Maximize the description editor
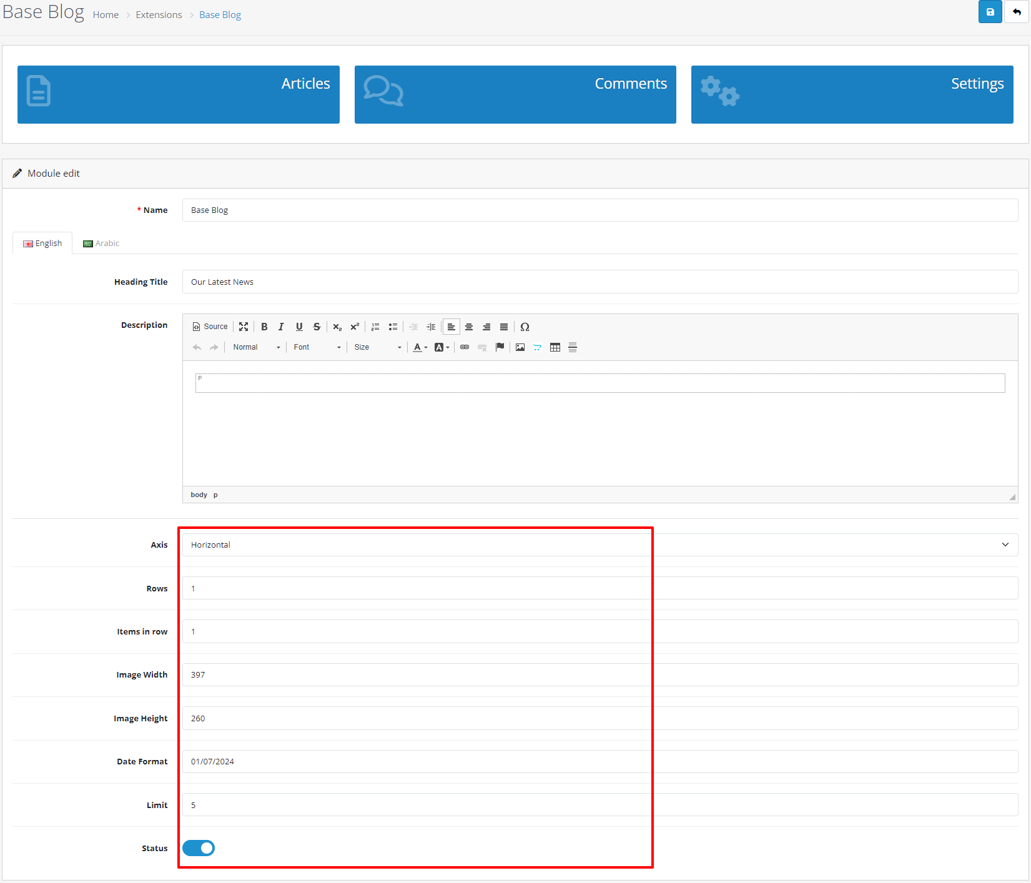This screenshot has height=883, width=1031. pos(244,327)
